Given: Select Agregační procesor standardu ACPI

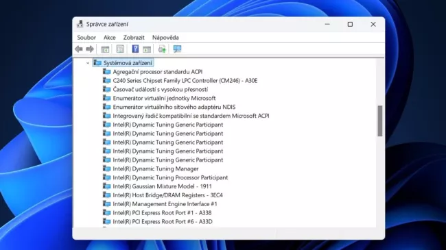Looking at the screenshot, I should pyautogui.click(x=158, y=72).
